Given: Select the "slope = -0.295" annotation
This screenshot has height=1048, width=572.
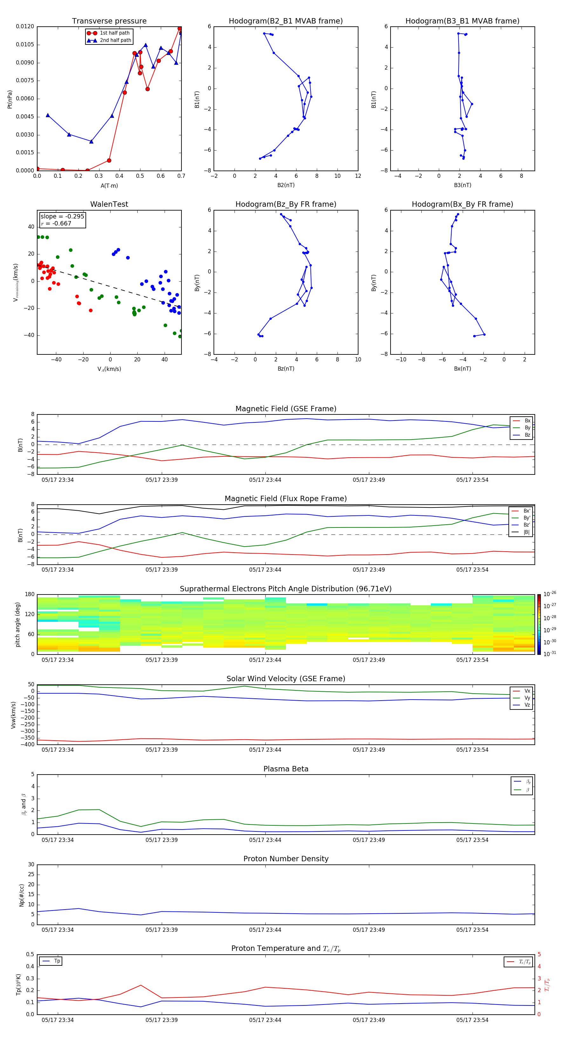Looking at the screenshot, I should coord(62,217).
